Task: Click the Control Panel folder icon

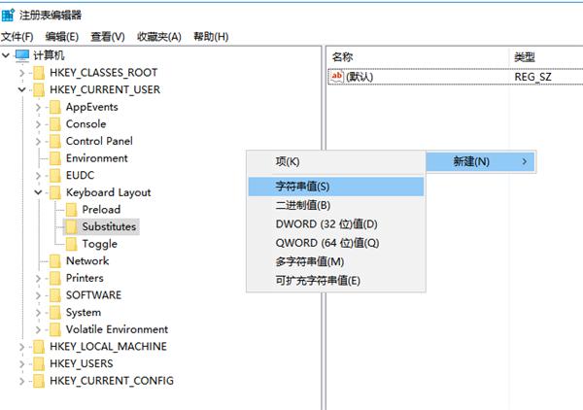Action: [55, 141]
